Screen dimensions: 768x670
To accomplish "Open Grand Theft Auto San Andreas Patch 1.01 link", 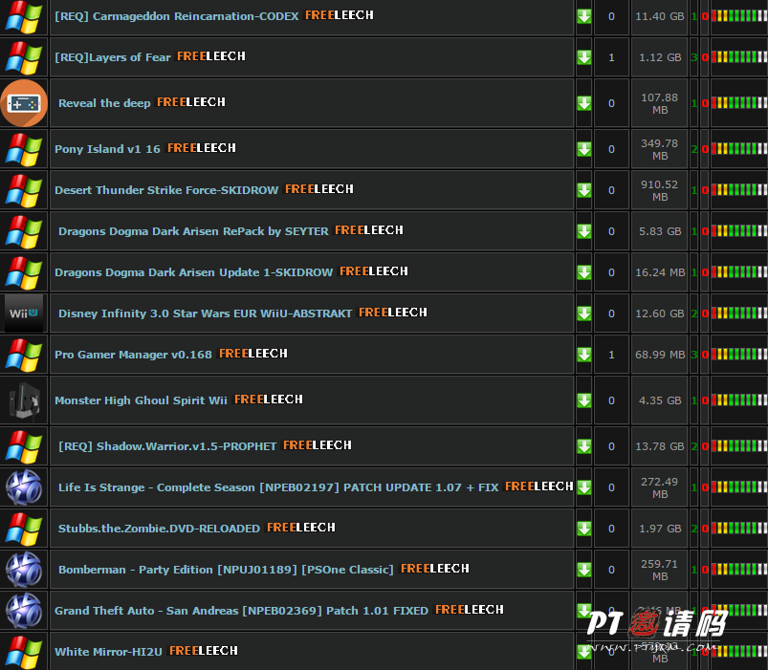I will tap(241, 611).
